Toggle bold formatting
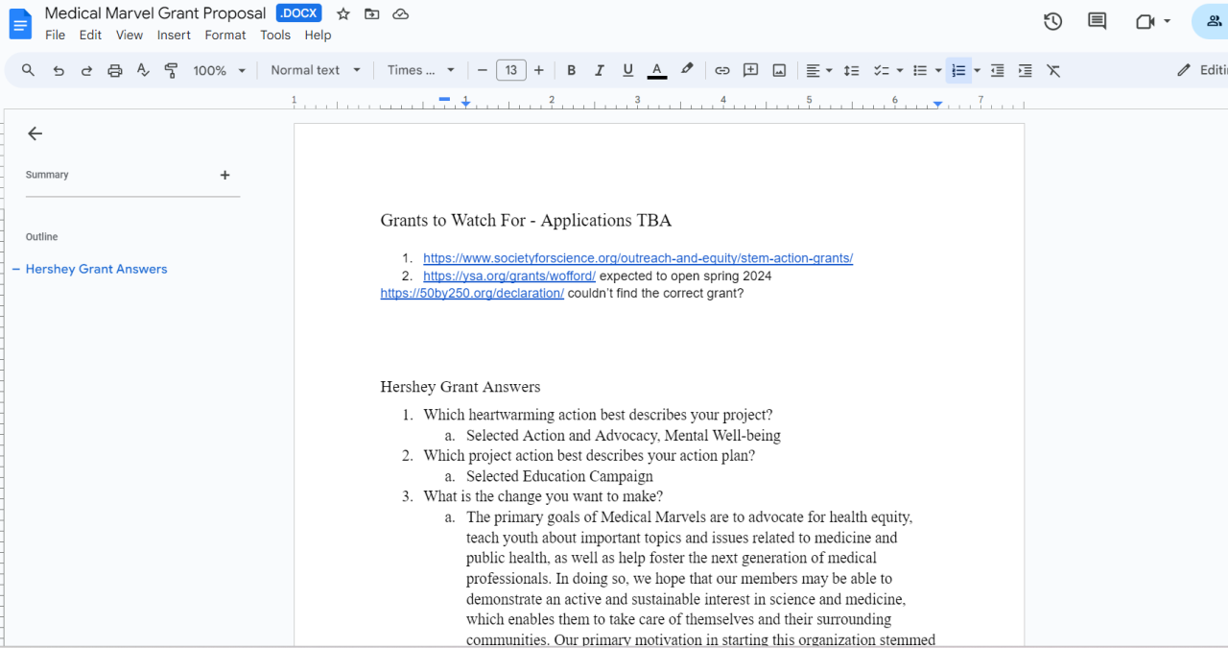The width and height of the screenshot is (1228, 648). click(x=571, y=70)
